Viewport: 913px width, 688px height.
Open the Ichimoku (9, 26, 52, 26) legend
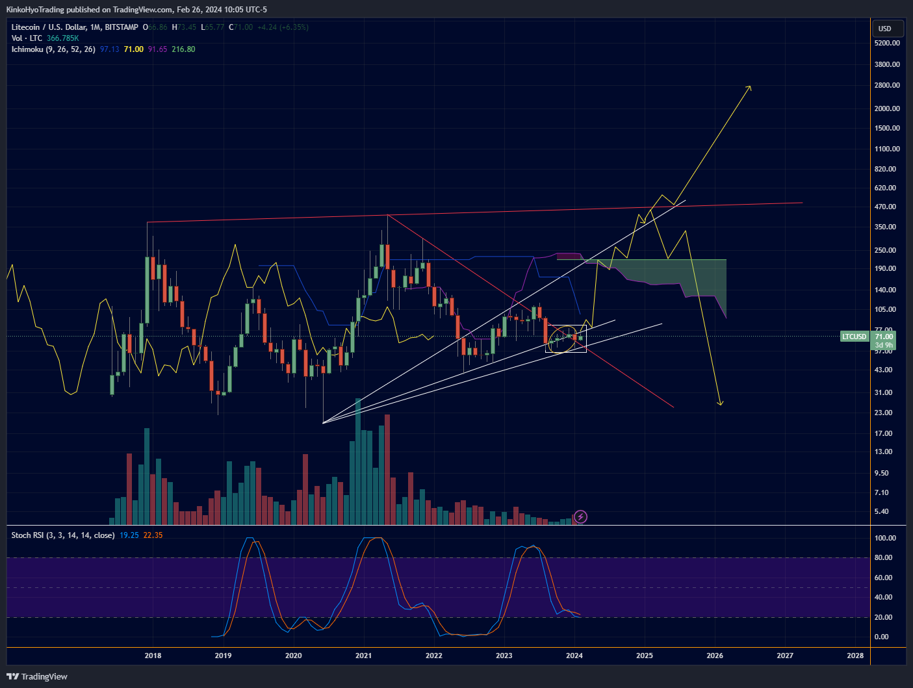coord(53,49)
